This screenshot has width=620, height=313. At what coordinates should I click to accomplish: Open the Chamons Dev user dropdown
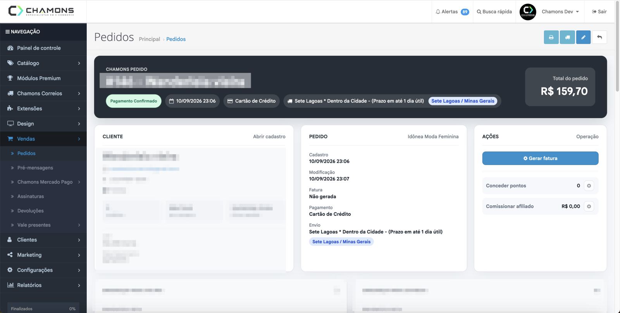click(x=560, y=12)
